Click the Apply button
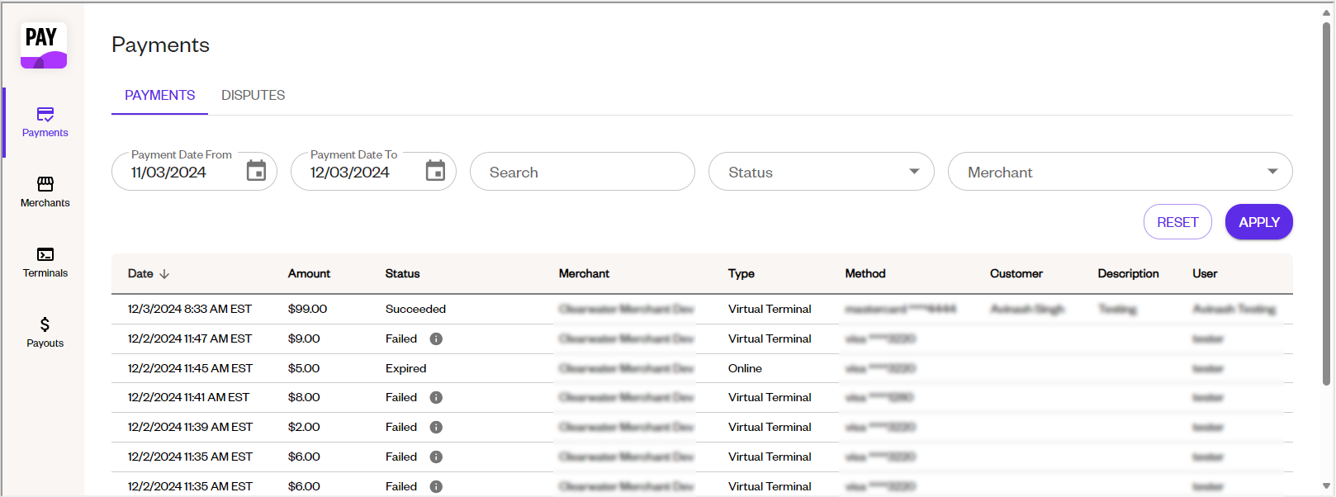The height and width of the screenshot is (497, 1336). (1259, 222)
